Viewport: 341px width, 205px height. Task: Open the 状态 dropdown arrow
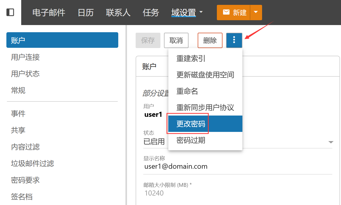[331, 142]
